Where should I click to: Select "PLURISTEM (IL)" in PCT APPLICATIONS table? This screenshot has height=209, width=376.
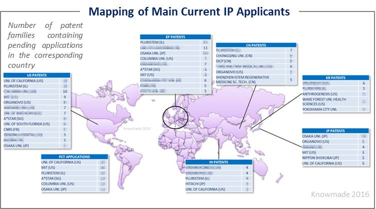[53, 173]
